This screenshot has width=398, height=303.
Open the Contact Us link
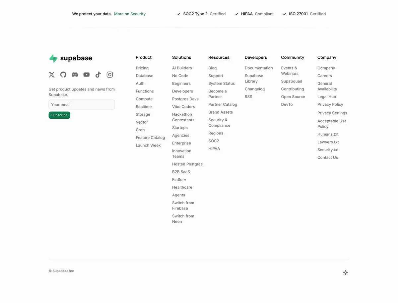[327, 157]
